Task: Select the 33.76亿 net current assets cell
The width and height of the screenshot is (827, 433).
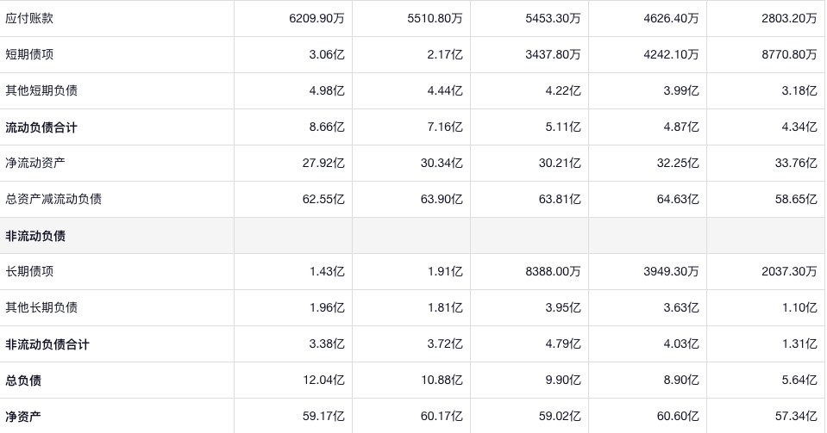Action: 798,163
